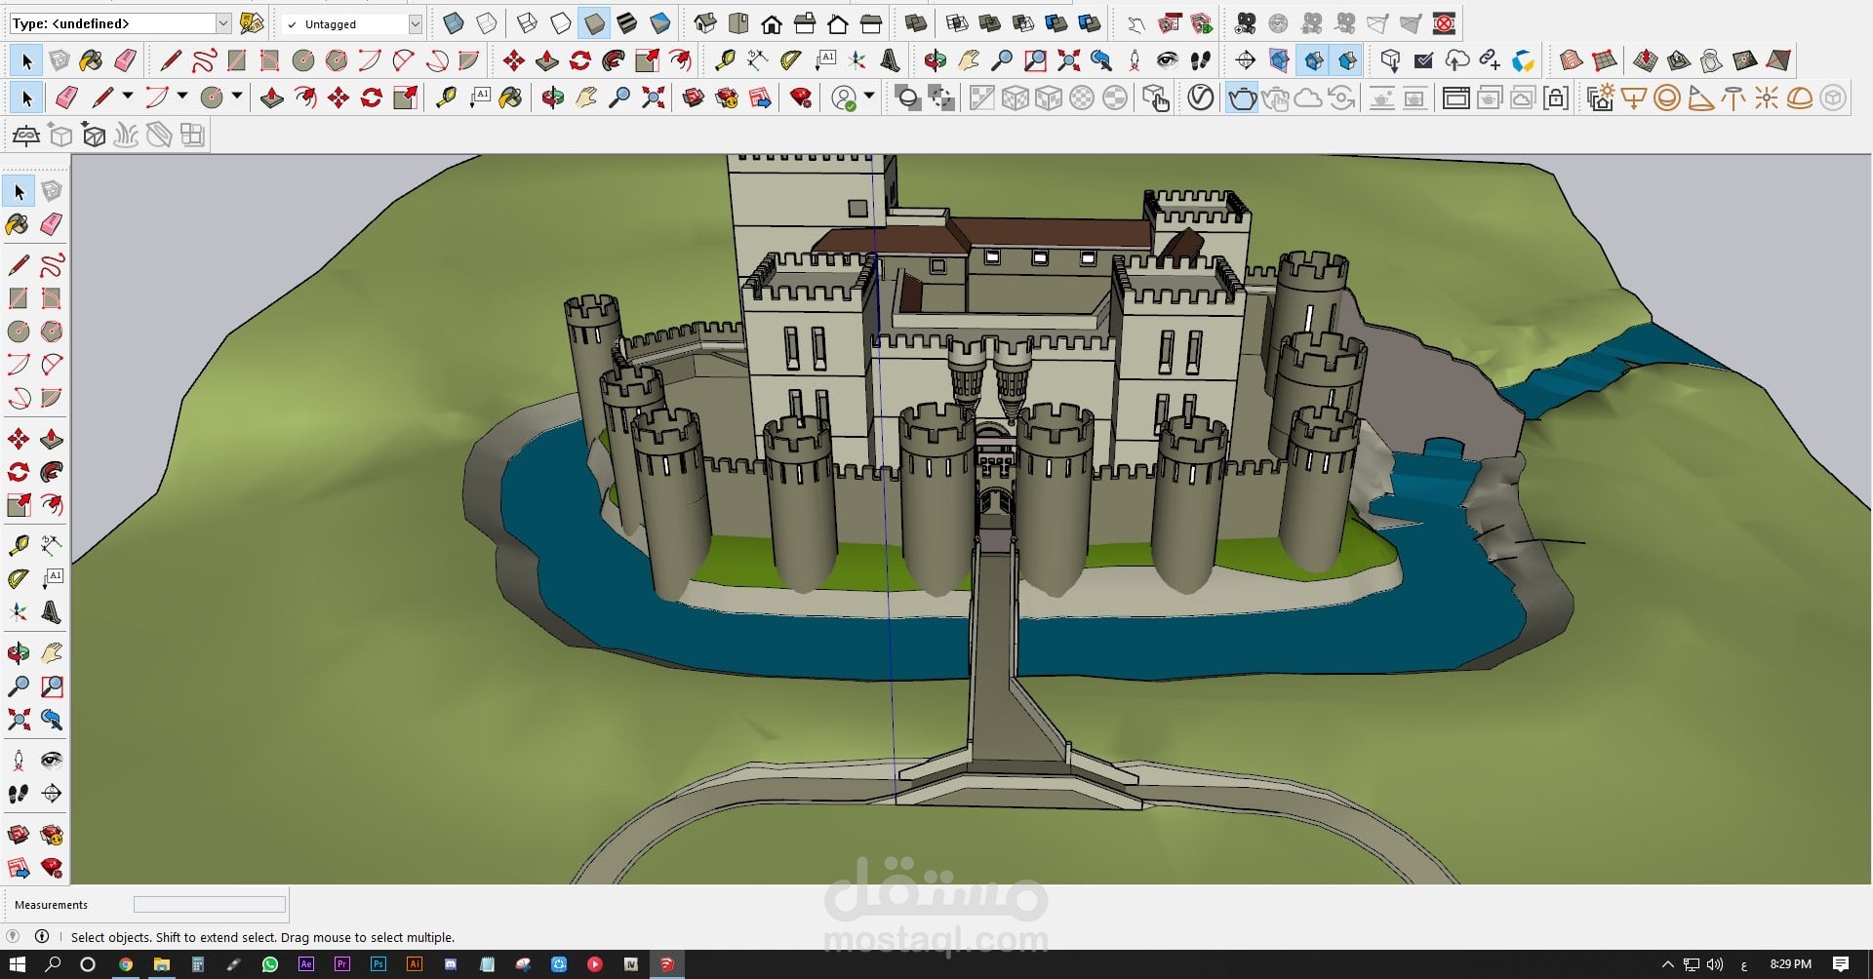Select the Look Around eye tool in left toolbar
The width and height of the screenshot is (1873, 979).
coord(52,761)
